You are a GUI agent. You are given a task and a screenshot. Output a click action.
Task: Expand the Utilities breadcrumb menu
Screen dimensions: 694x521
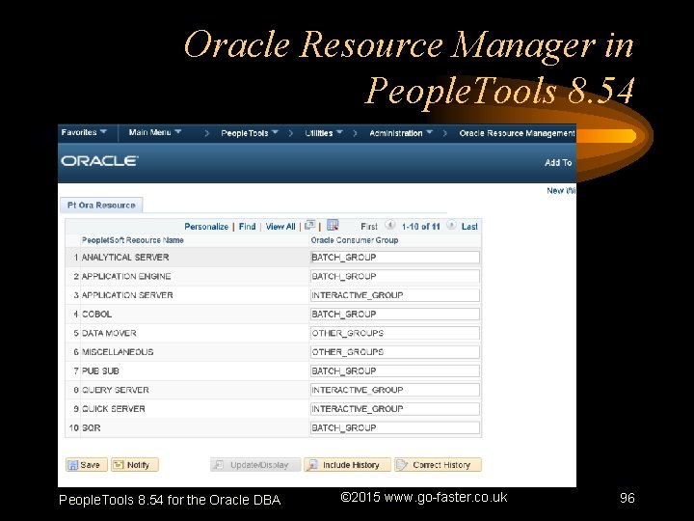pos(324,133)
